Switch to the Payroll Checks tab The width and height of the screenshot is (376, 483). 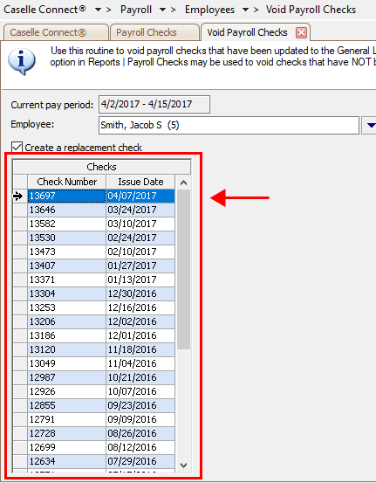tap(154, 32)
